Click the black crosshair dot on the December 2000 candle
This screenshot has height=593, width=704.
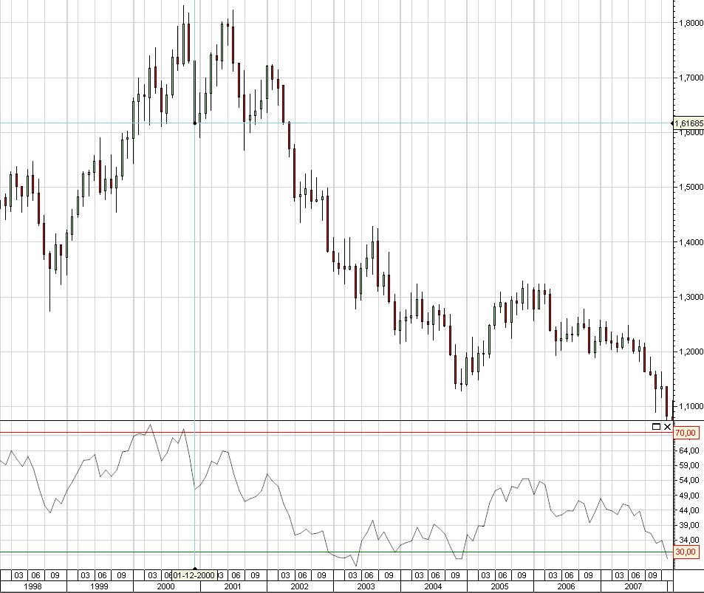(195, 123)
